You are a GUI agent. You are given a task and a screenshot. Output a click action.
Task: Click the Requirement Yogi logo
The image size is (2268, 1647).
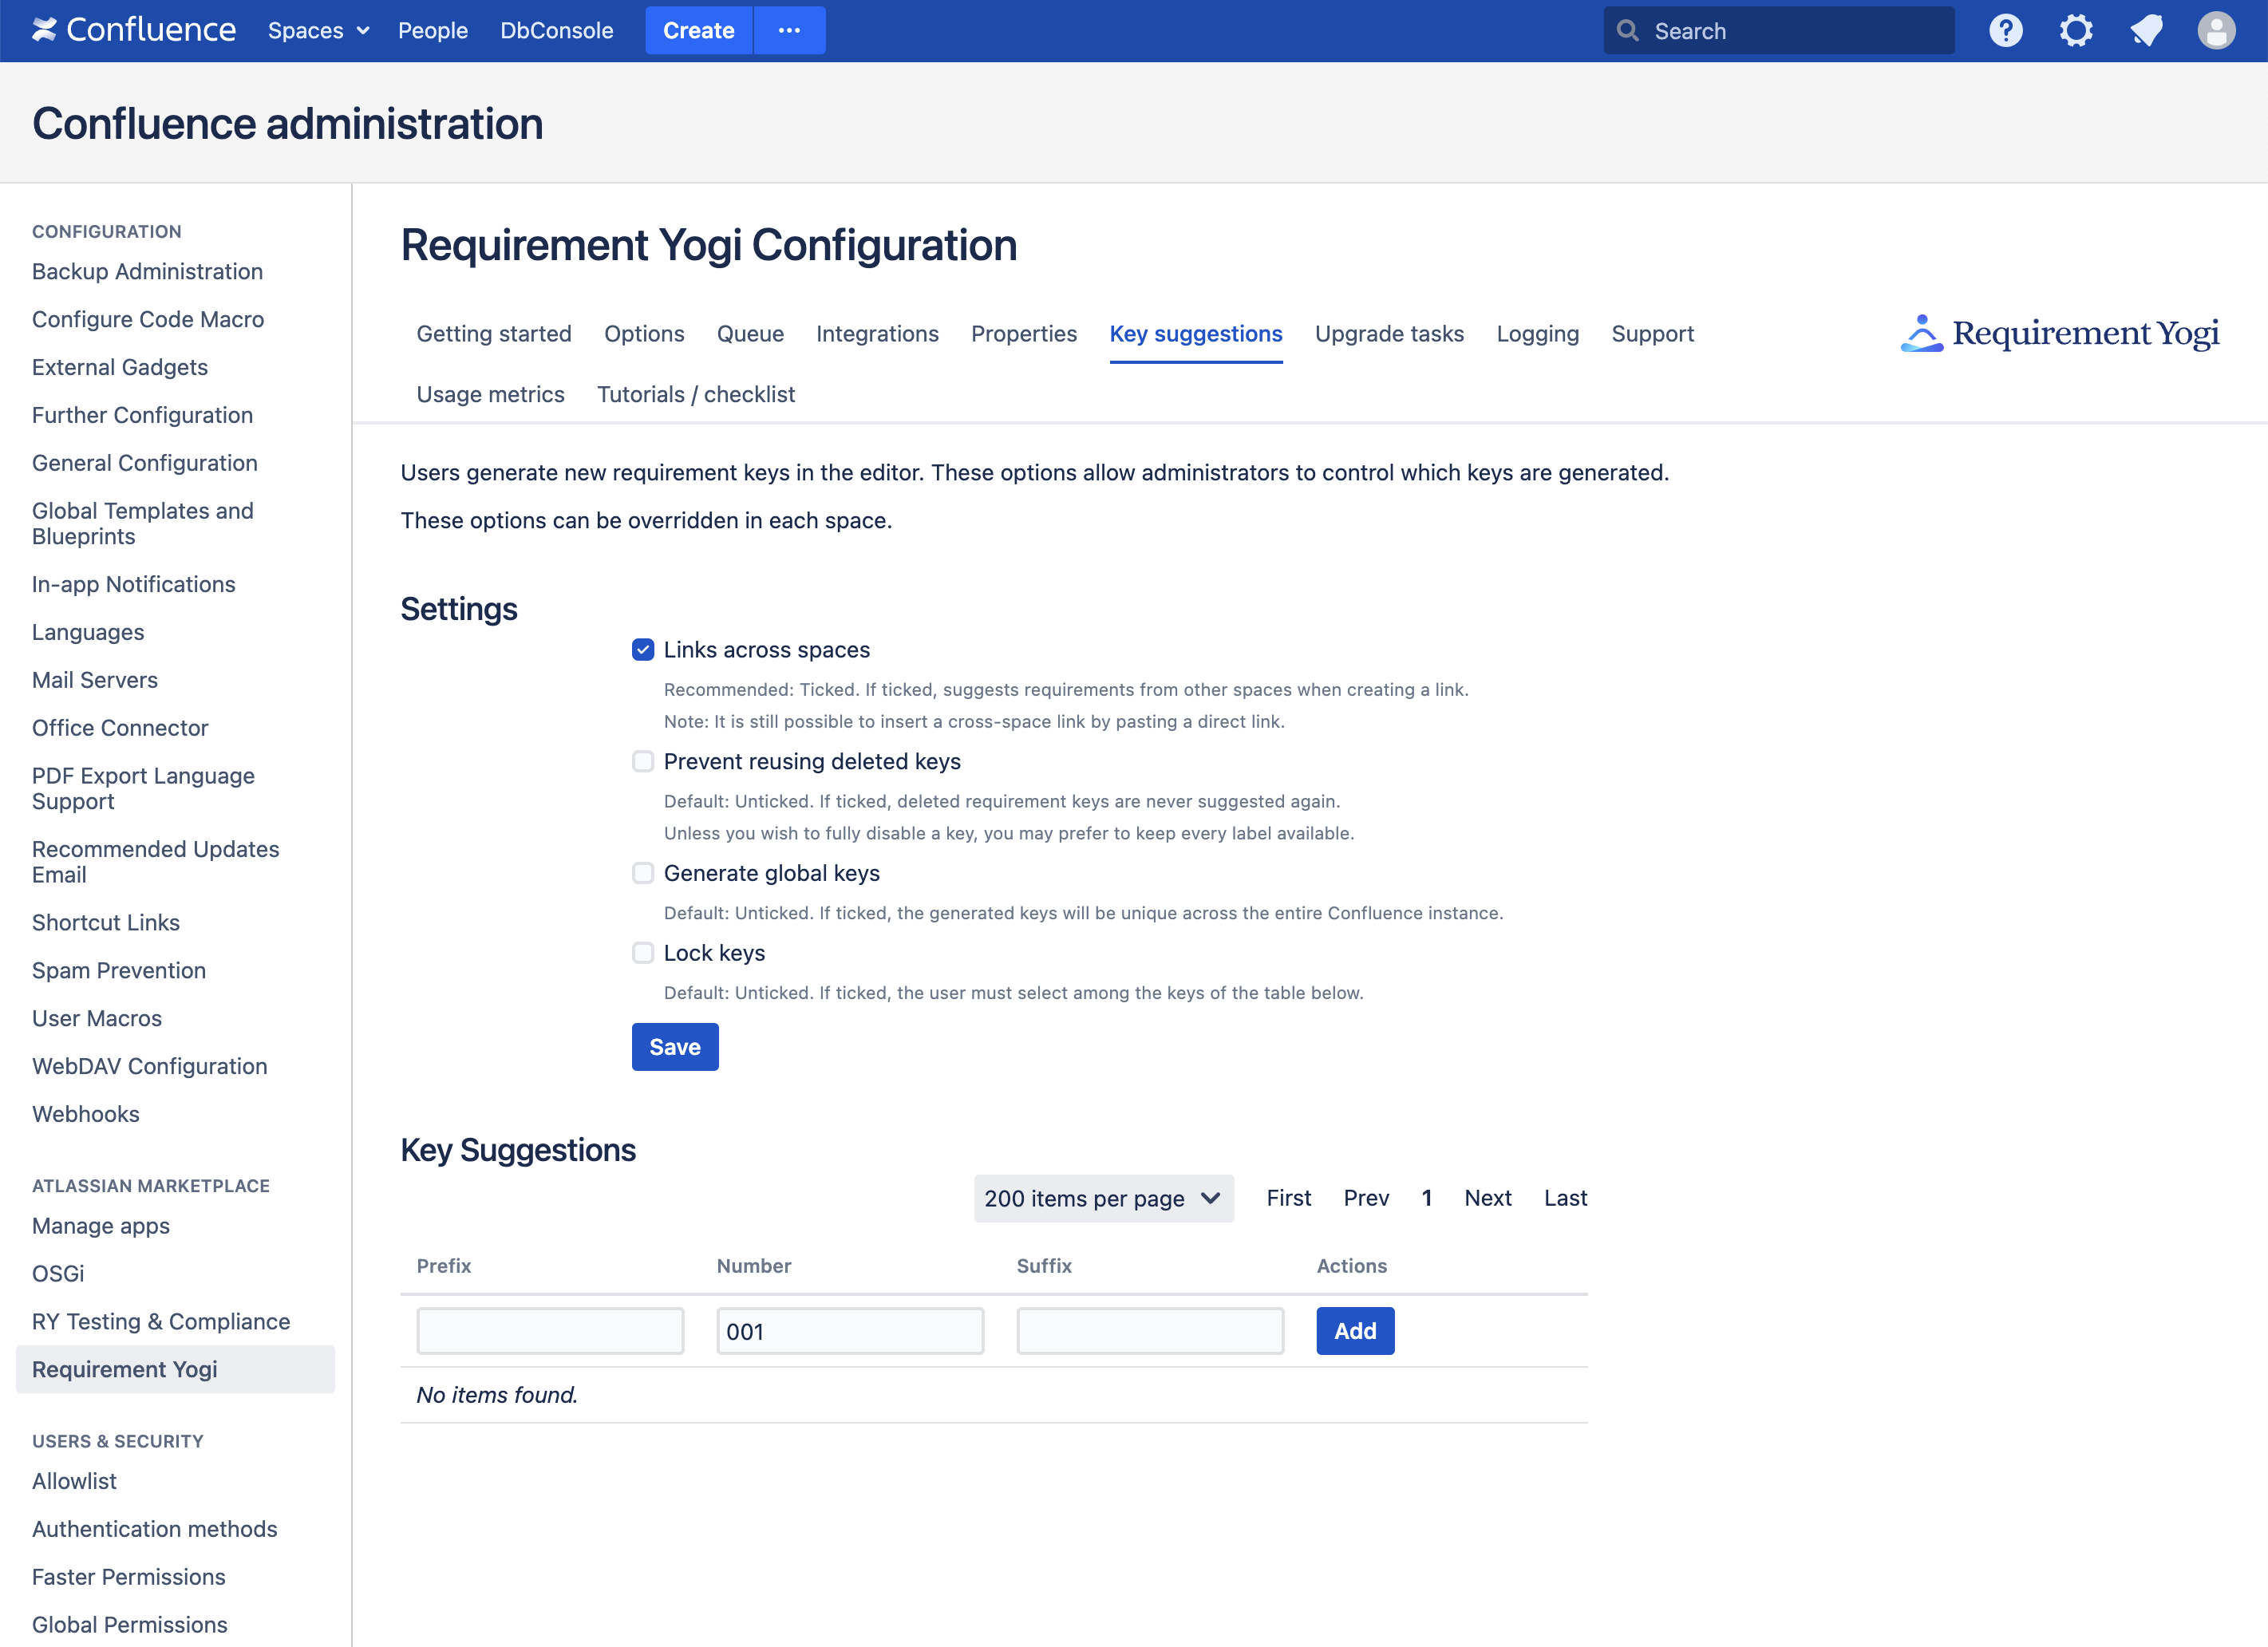pyautogui.click(x=2059, y=333)
